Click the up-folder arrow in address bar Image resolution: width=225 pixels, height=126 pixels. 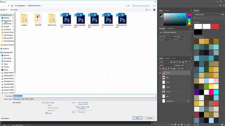(x=9, y=6)
